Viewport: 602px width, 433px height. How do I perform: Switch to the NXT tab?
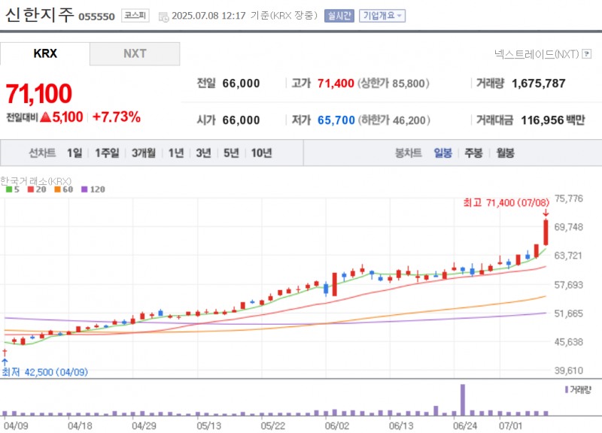point(135,54)
